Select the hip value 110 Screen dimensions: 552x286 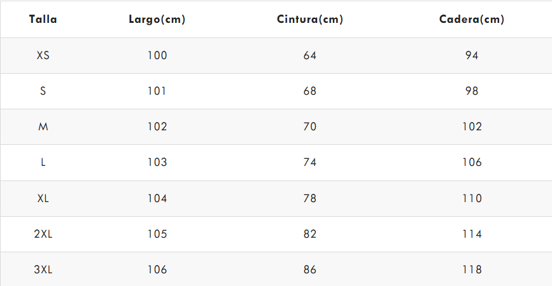[x=472, y=198]
